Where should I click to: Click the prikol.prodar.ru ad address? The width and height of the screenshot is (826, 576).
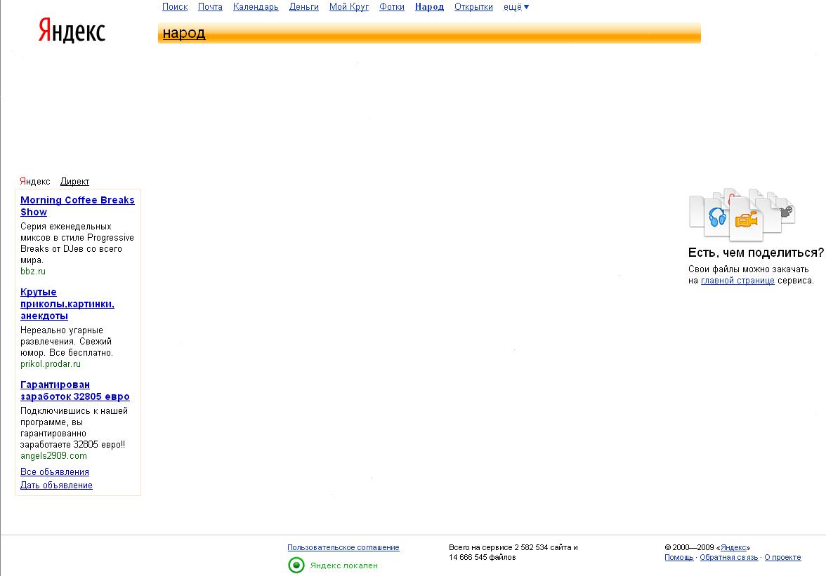click(51, 364)
